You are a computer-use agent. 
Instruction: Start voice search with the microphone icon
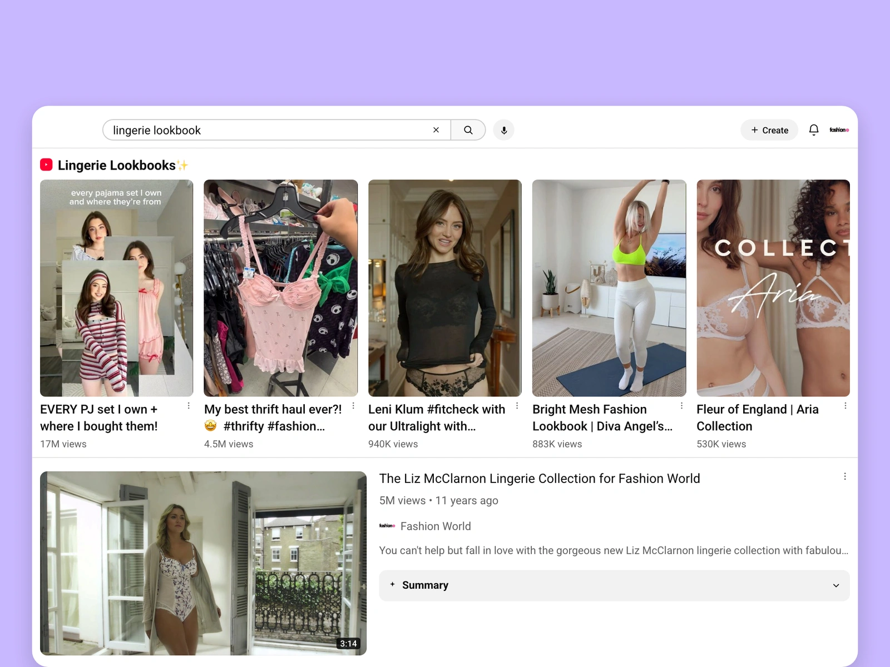[504, 130]
